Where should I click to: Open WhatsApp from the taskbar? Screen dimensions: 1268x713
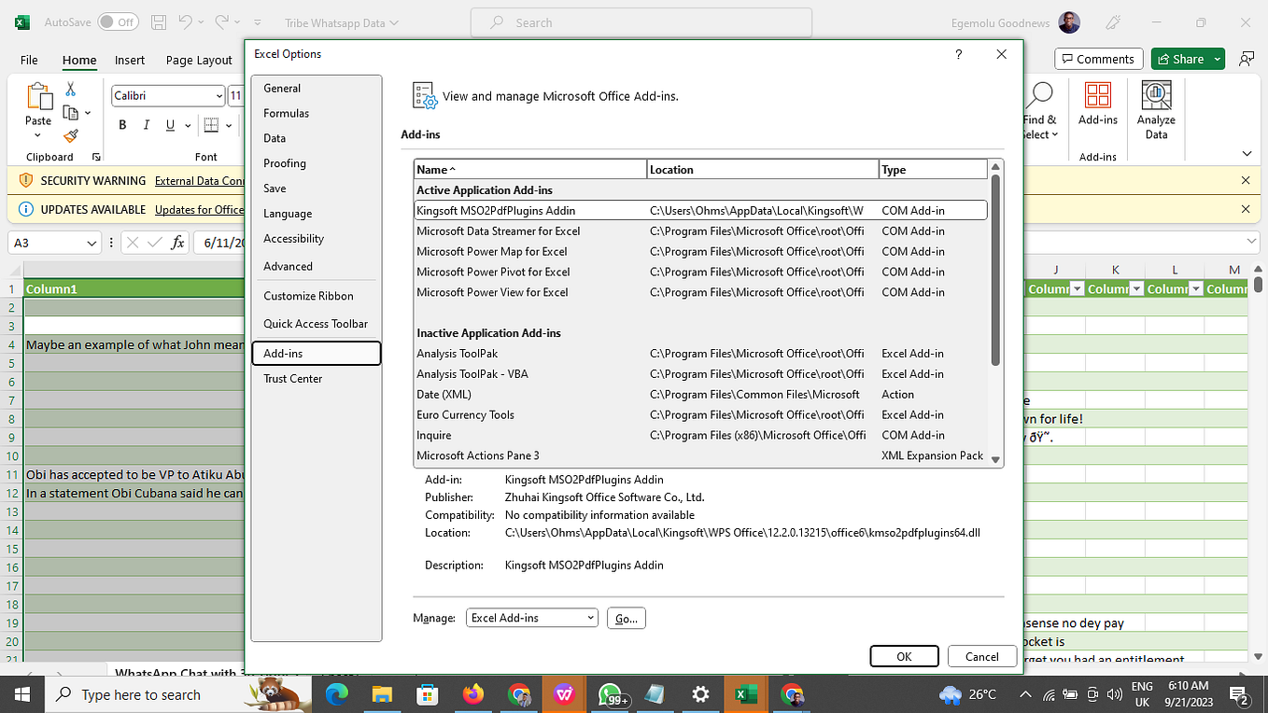tap(610, 694)
